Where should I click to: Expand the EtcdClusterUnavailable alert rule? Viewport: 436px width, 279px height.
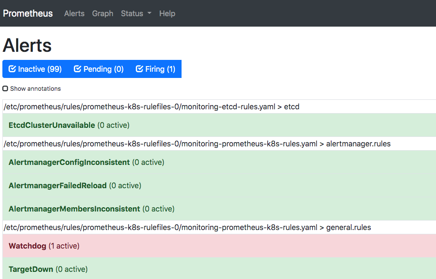[x=52, y=125]
